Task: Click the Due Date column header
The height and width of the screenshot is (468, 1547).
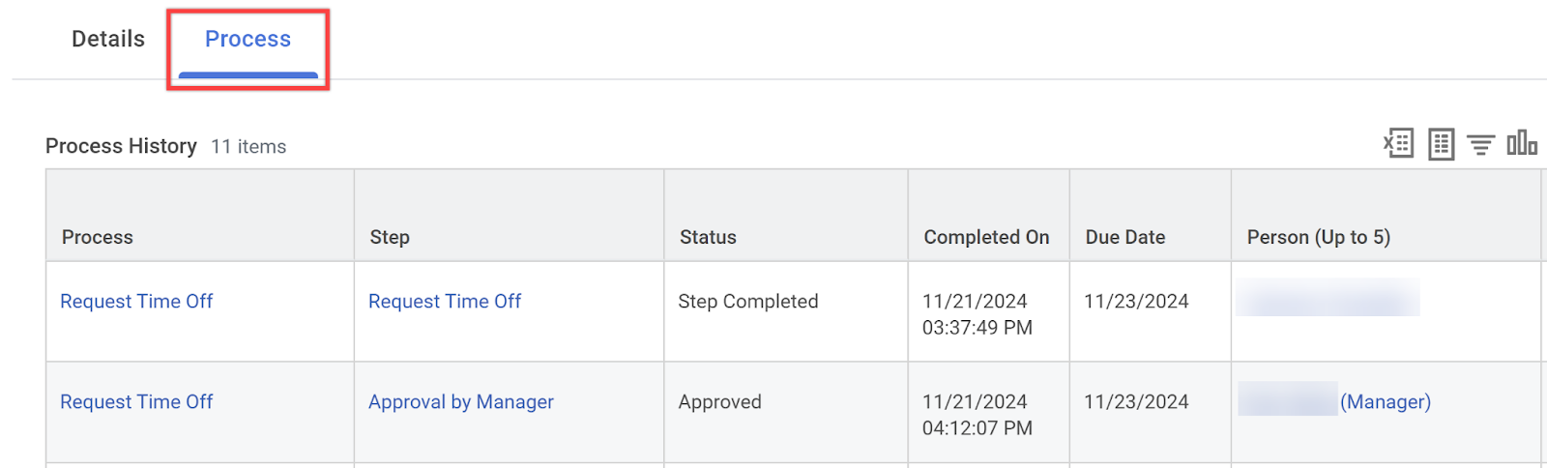Action: tap(1125, 237)
